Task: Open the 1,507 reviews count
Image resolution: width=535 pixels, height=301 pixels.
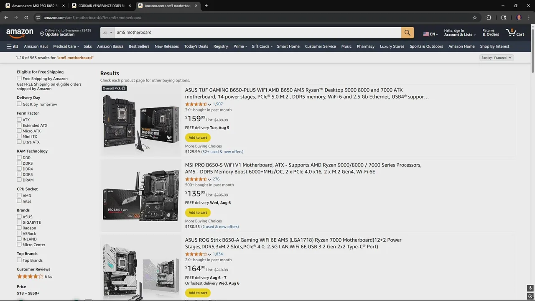Action: pyautogui.click(x=217, y=104)
